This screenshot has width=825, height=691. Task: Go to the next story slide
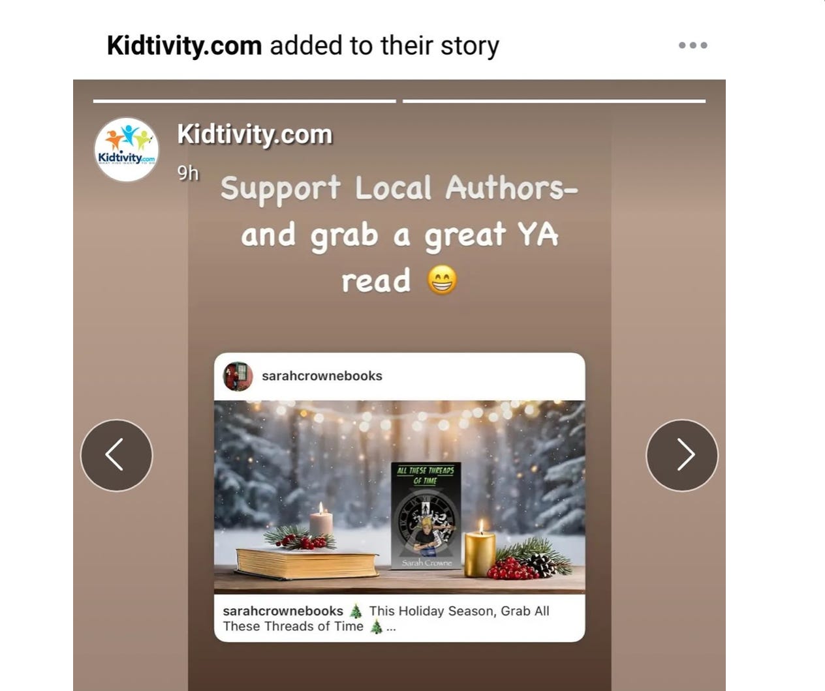[x=682, y=455]
